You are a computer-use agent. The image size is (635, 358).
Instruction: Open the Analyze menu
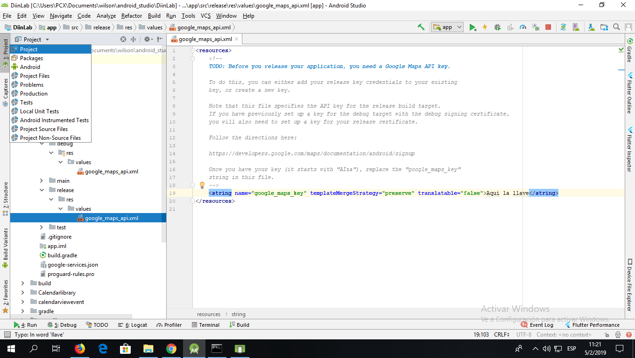[106, 15]
